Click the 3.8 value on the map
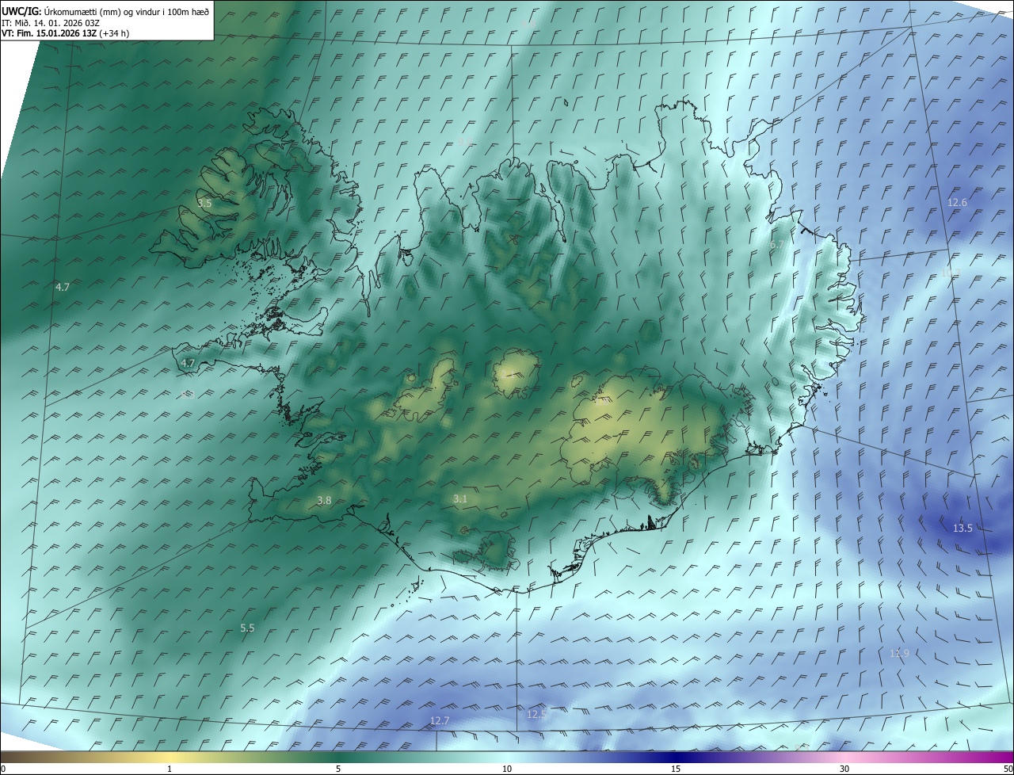The width and height of the screenshot is (1014, 775). click(324, 501)
